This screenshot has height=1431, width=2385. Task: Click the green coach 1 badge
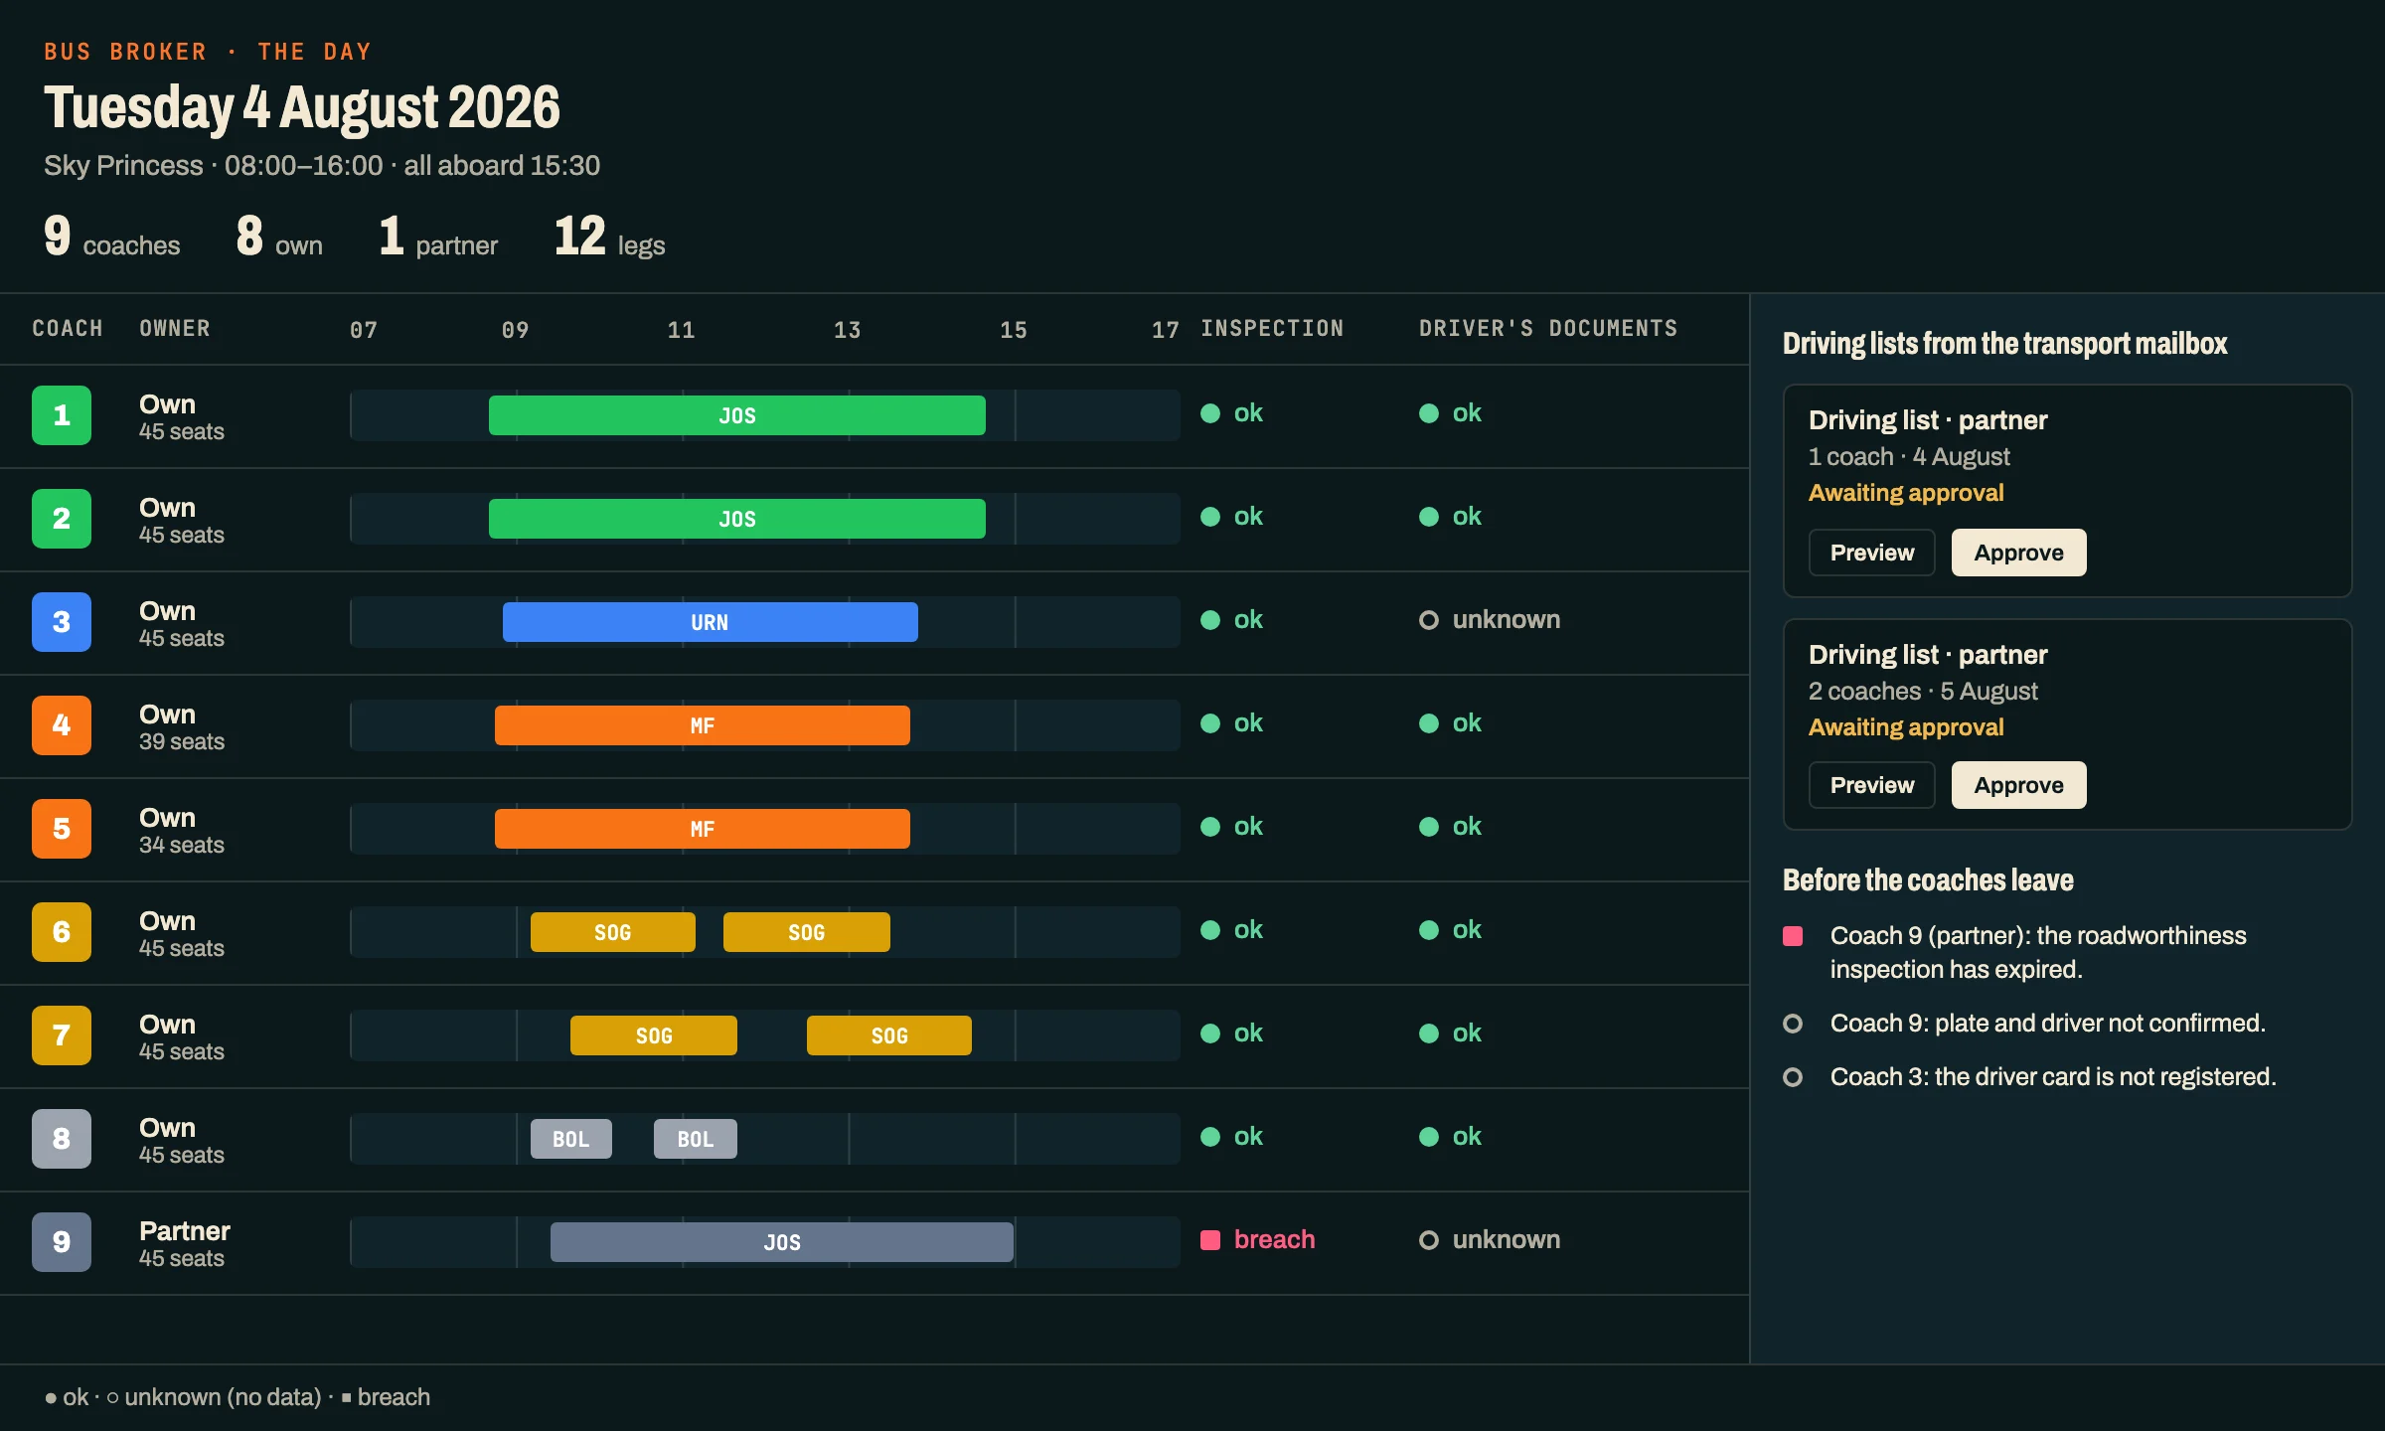(62, 415)
